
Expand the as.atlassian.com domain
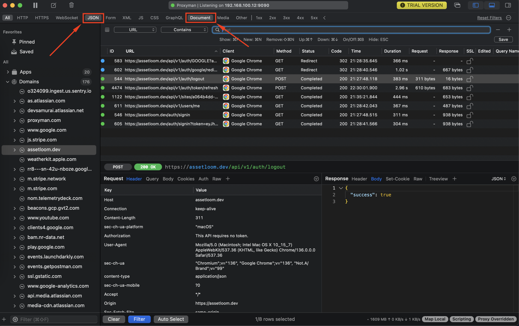(x=14, y=101)
